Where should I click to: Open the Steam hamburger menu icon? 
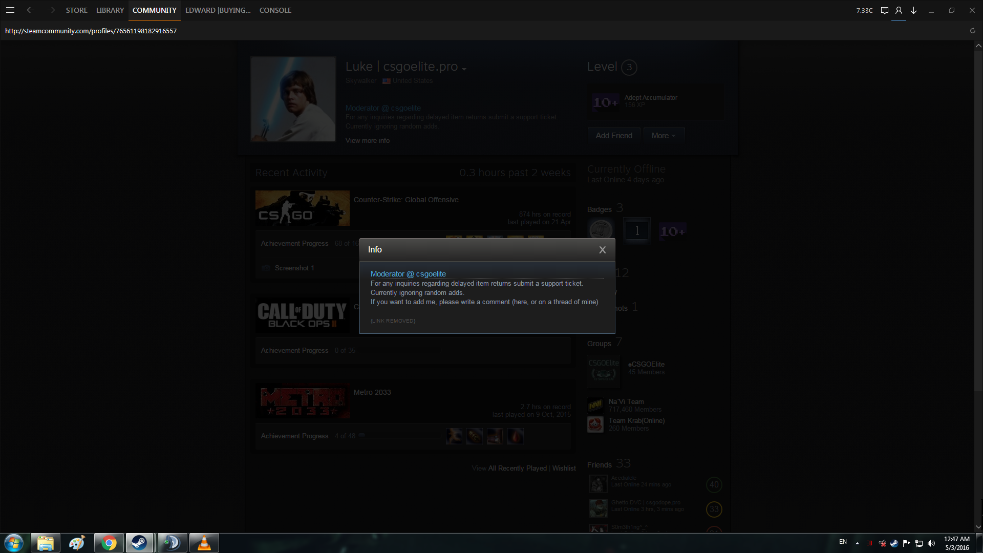point(10,10)
